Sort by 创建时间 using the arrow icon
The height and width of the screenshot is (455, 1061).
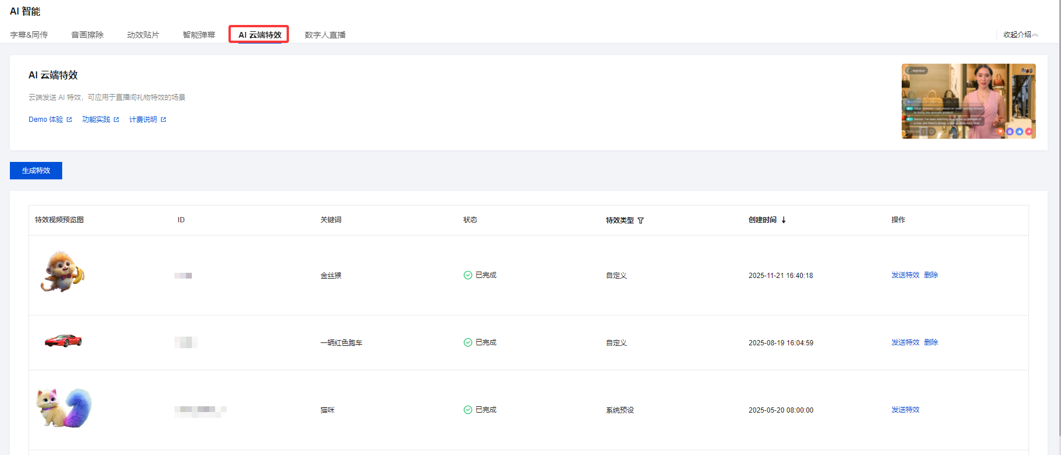[784, 220]
